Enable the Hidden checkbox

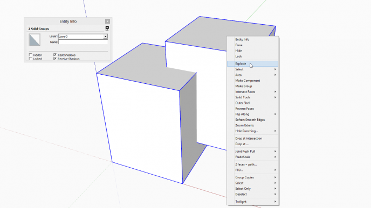tap(30, 55)
